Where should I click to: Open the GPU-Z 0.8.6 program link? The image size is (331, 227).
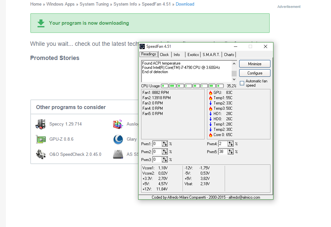62,139
